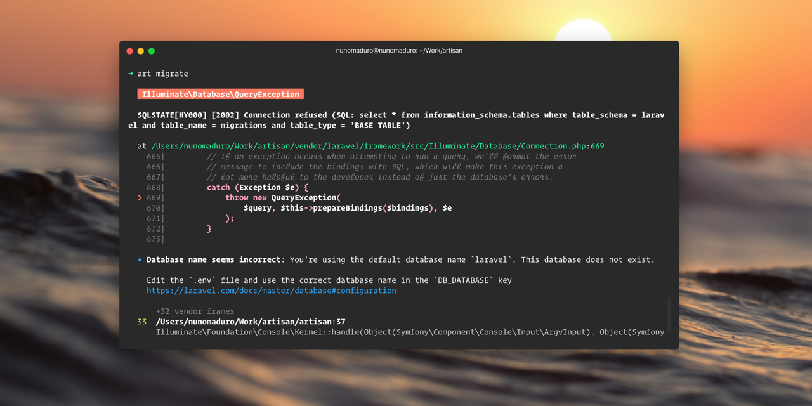
Task: Click the red arrow marker at line 669
Action: tap(140, 198)
